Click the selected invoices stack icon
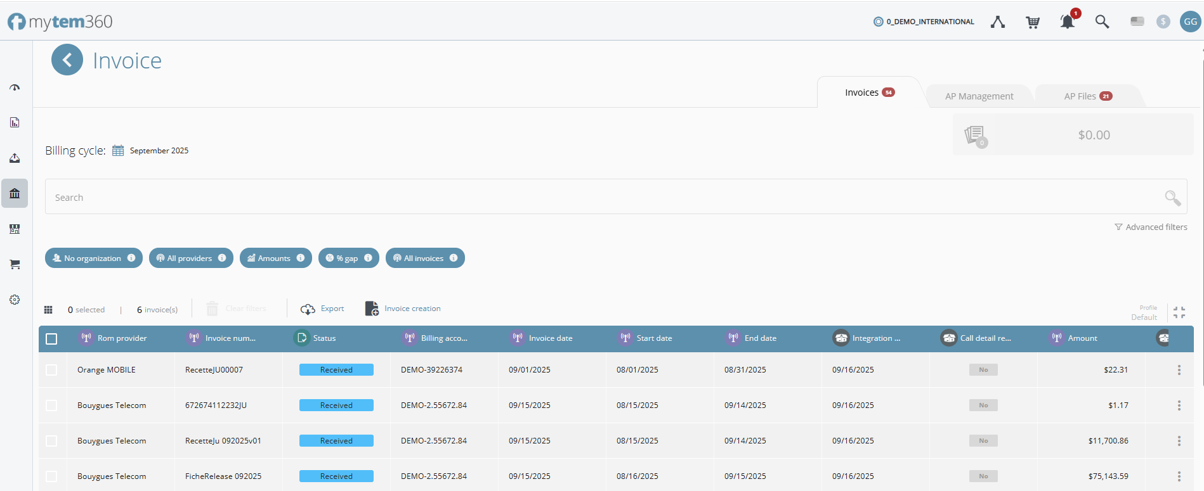This screenshot has height=491, width=1204. [x=976, y=136]
